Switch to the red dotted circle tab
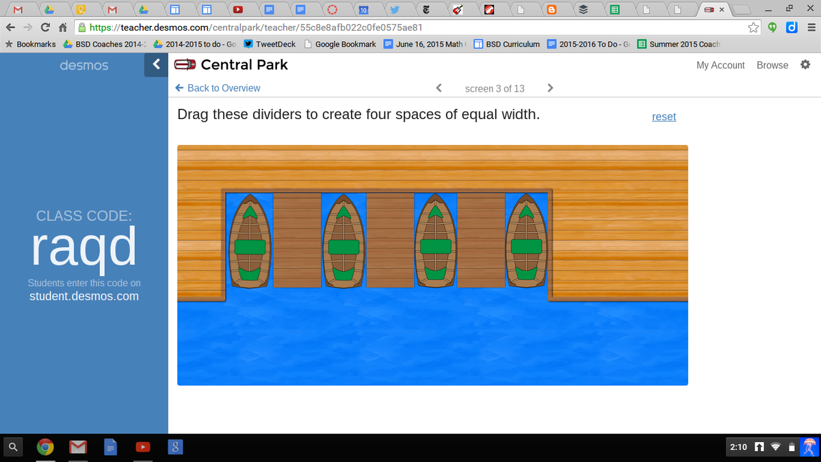The width and height of the screenshot is (821, 462). pos(333,10)
